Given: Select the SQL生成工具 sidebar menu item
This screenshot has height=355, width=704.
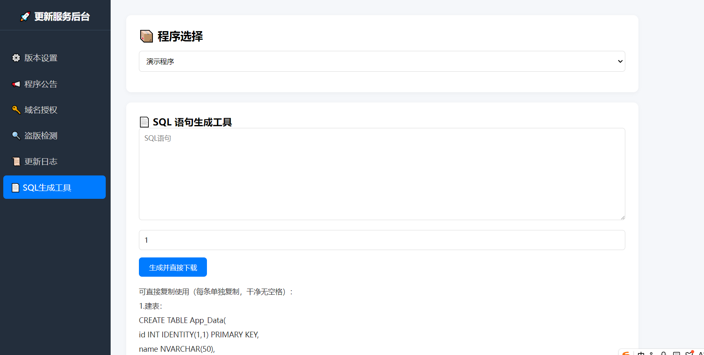Looking at the screenshot, I should 54,187.
